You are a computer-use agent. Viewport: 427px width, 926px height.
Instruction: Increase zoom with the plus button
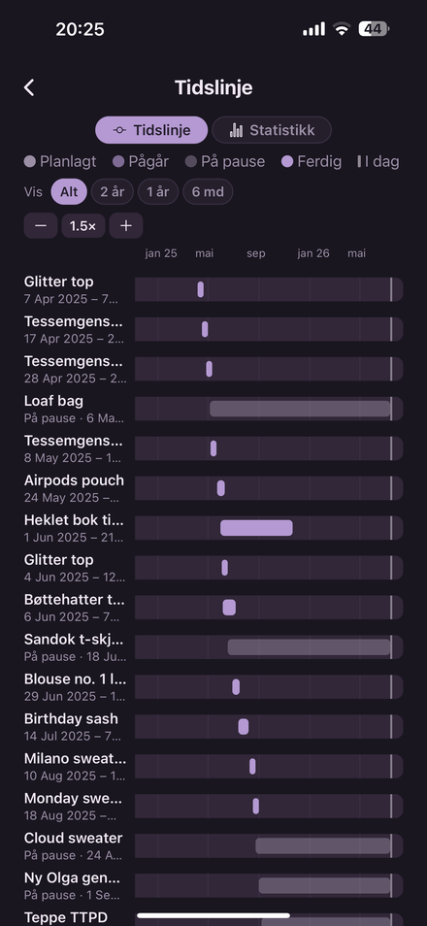pos(126,225)
